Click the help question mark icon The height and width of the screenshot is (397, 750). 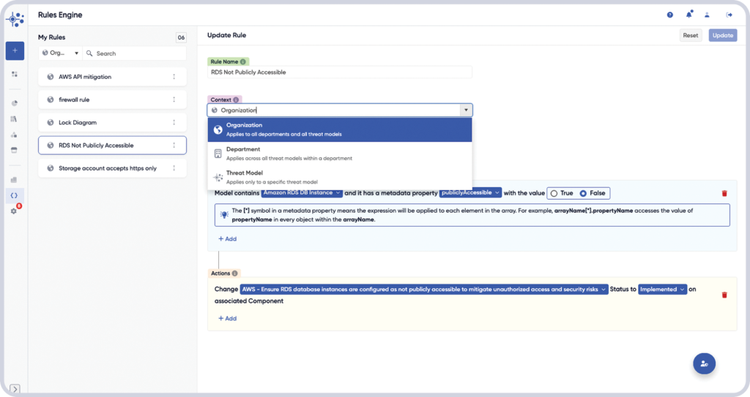[669, 15]
